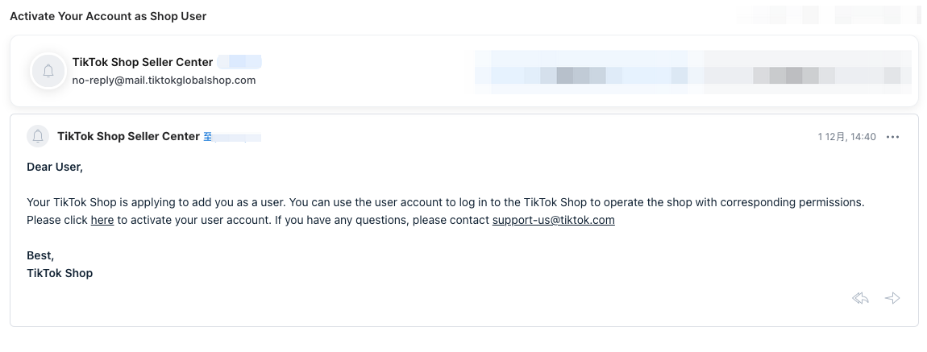Click the bell avatar in the sender card
The image size is (927, 352).
point(48,71)
